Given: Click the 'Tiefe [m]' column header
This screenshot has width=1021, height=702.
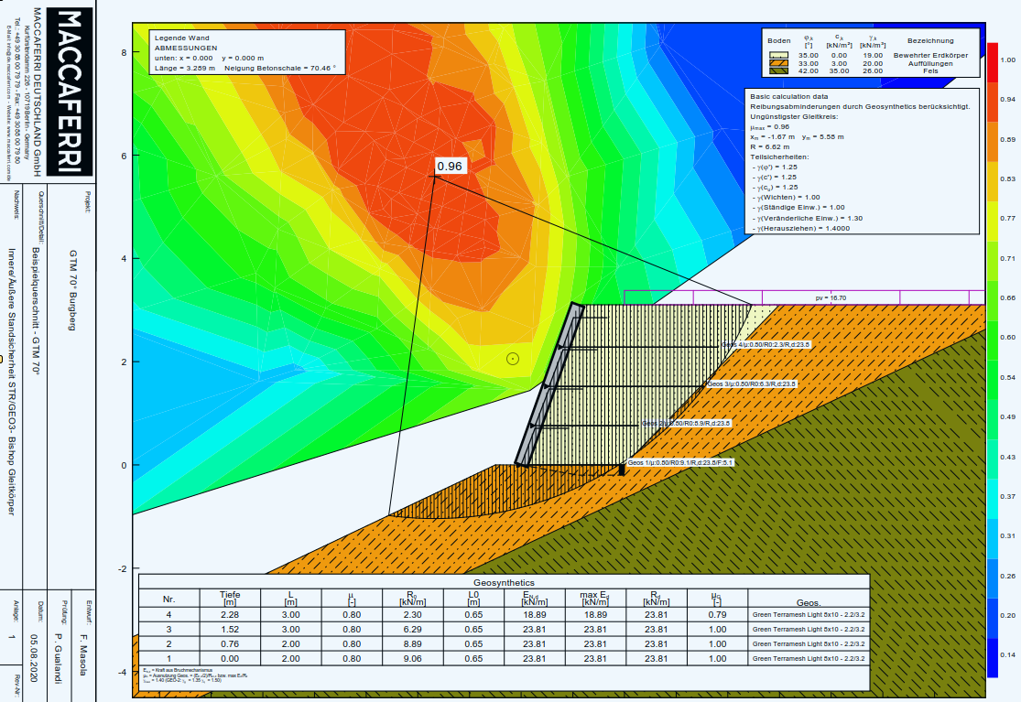Looking at the screenshot, I should tap(230, 599).
